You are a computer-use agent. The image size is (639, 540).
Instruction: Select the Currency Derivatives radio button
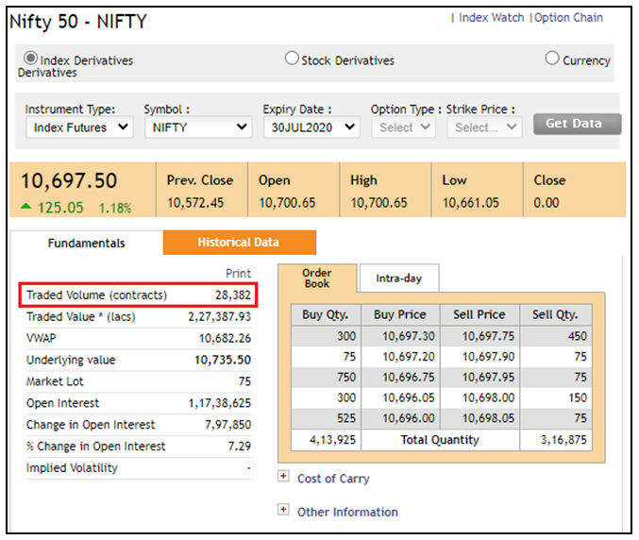[x=552, y=58]
